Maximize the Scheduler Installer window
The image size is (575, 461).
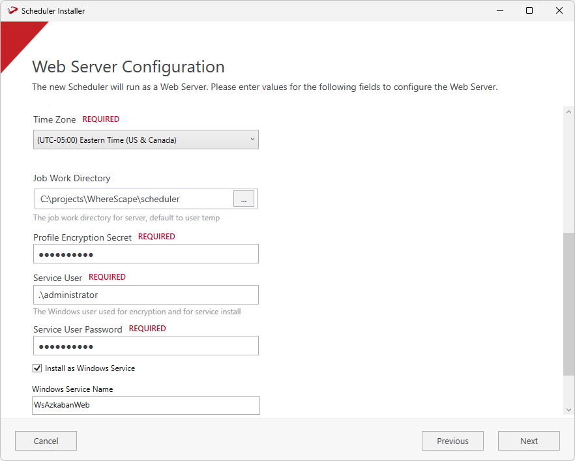click(x=529, y=10)
